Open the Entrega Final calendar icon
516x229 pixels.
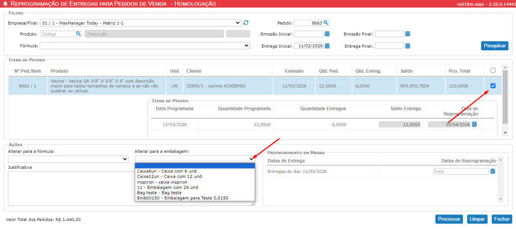coord(408,46)
